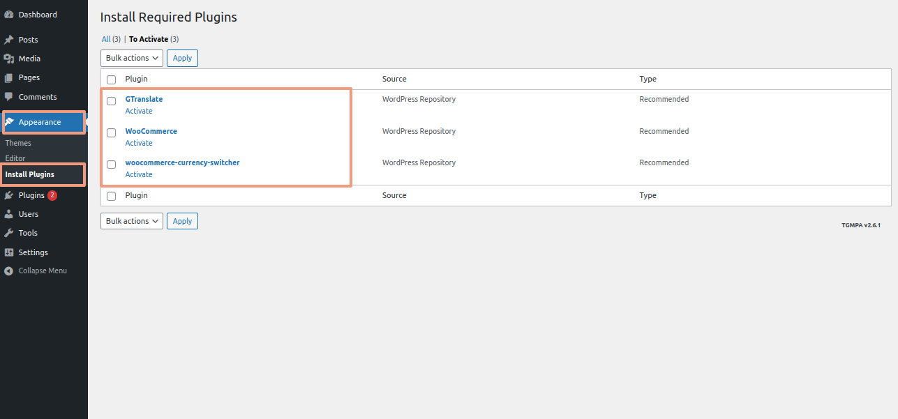Click the Plugins plug icon
Screen dimensions: 898x419
point(9,195)
